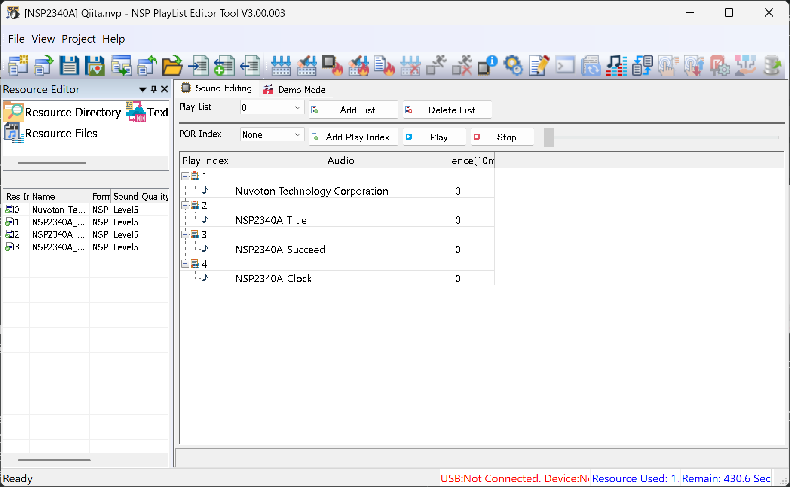Click the Add Play Index button
Image resolution: width=790 pixels, height=487 pixels.
point(353,137)
